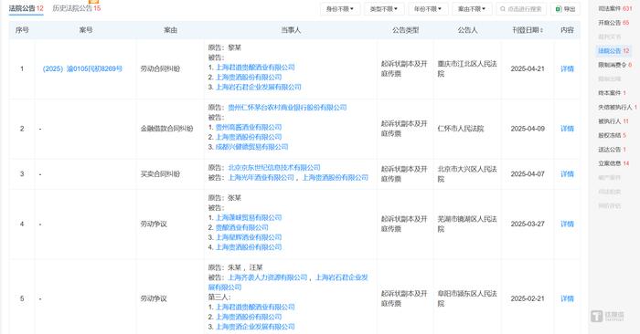Click the search magnifier icon

click(x=503, y=9)
